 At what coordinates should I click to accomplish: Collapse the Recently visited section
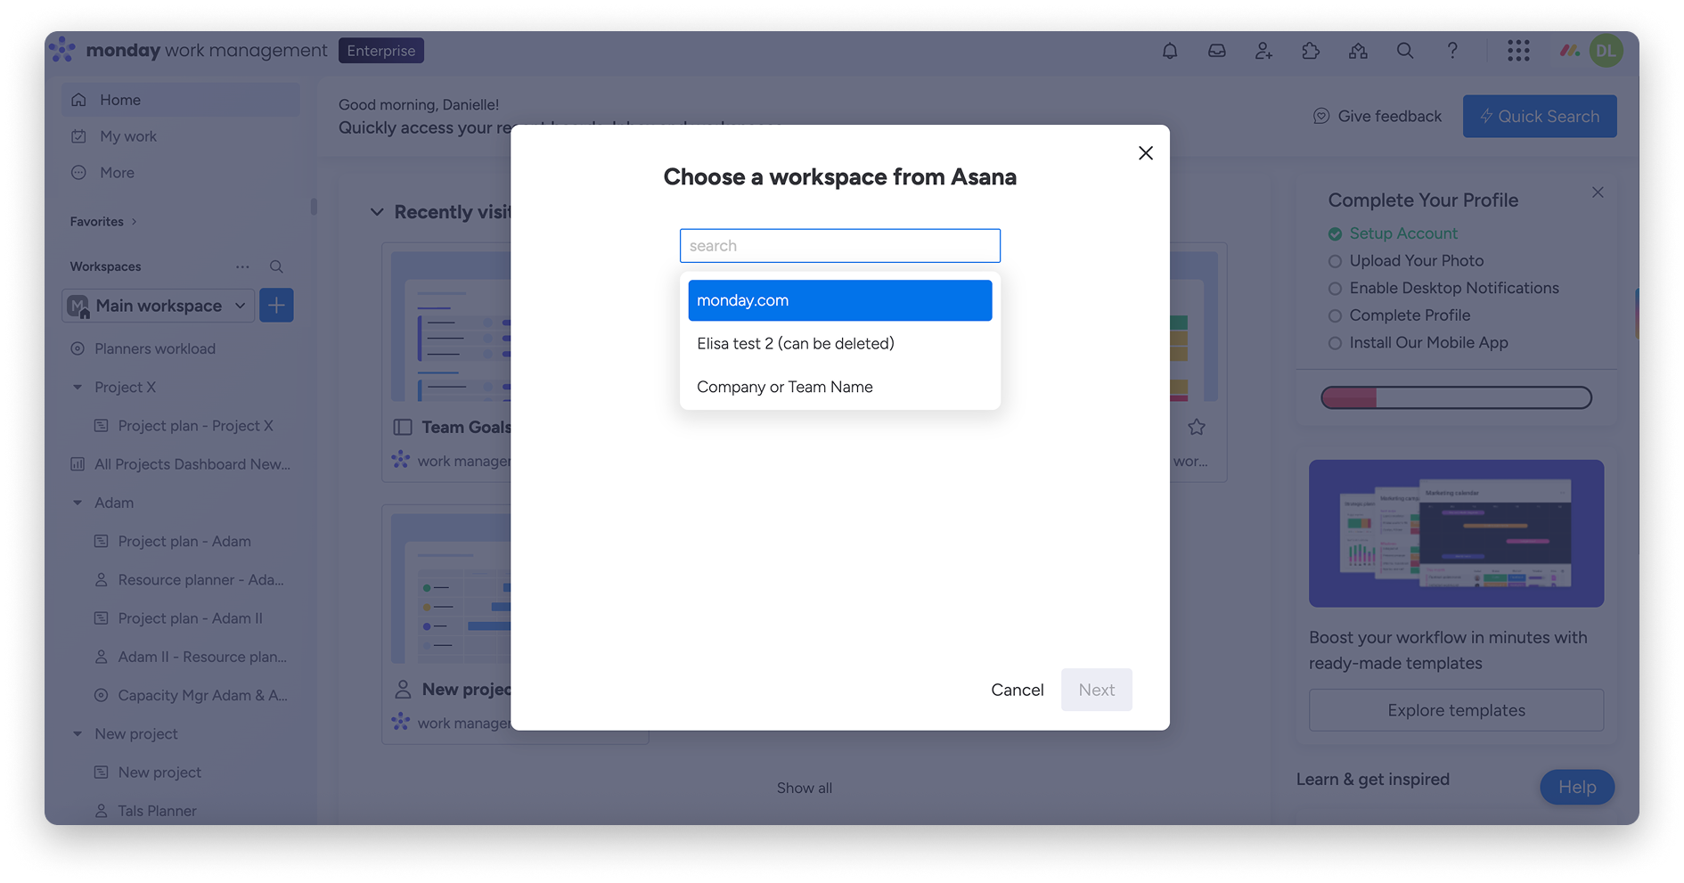click(x=377, y=212)
